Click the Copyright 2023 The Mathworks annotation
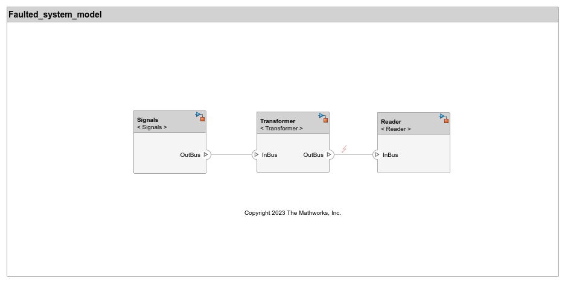565x283 pixels. [x=292, y=213]
